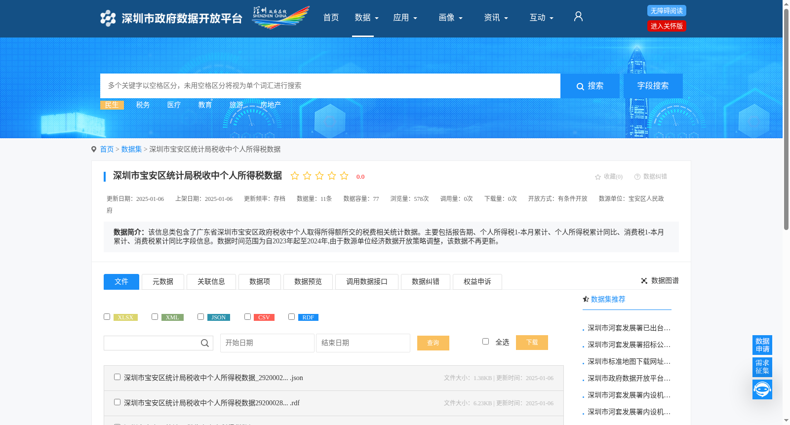Click the first rating star

click(x=295, y=176)
